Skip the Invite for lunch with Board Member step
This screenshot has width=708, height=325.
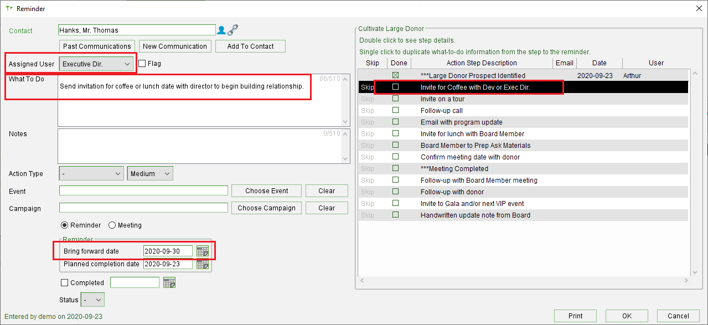tap(368, 134)
